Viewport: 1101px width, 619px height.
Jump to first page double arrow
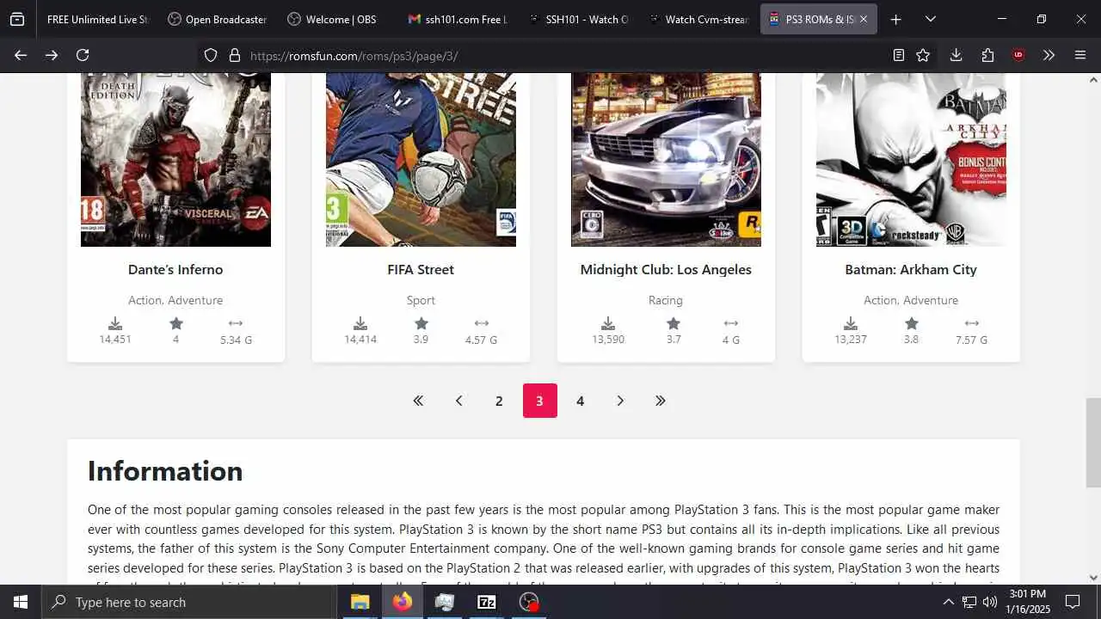coord(418,401)
